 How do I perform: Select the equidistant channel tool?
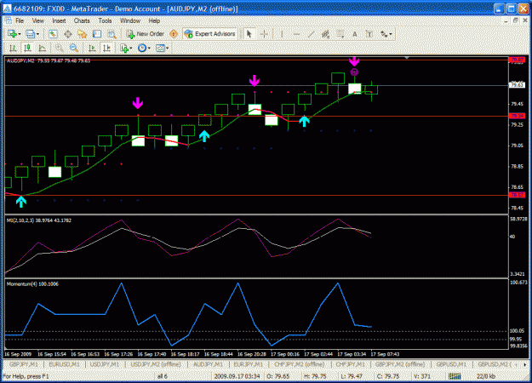[325, 34]
